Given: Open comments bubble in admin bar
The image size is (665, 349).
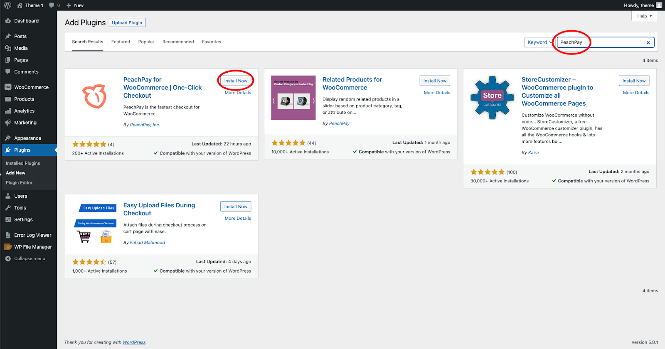Looking at the screenshot, I should pyautogui.click(x=52, y=5).
